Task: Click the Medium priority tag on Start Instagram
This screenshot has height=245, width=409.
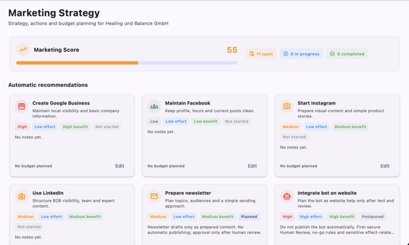Action: coord(291,127)
